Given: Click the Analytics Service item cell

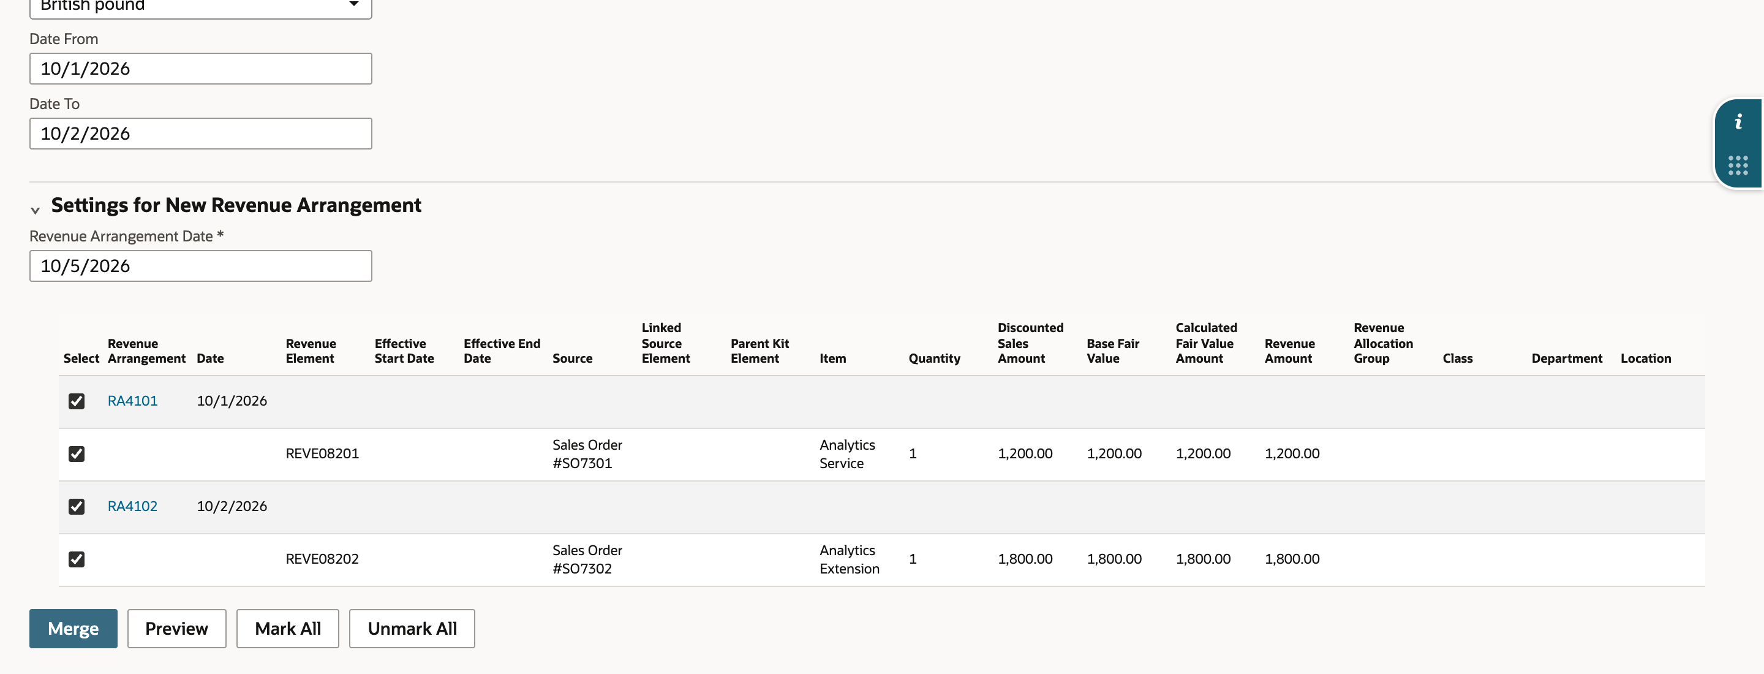Looking at the screenshot, I should (847, 454).
